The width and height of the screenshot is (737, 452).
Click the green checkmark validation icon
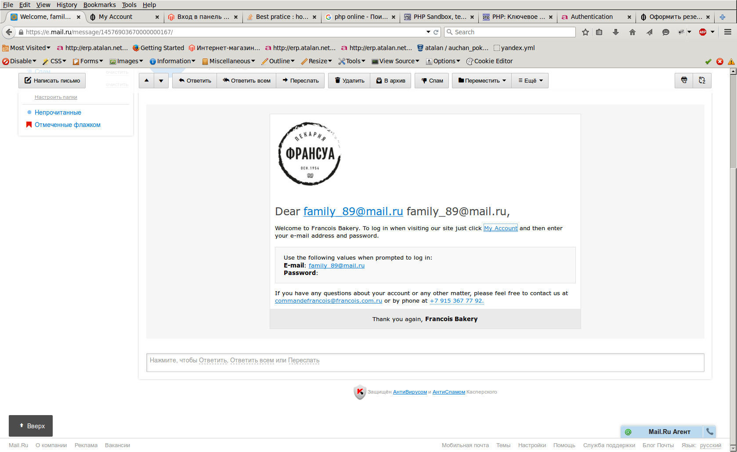pyautogui.click(x=708, y=61)
